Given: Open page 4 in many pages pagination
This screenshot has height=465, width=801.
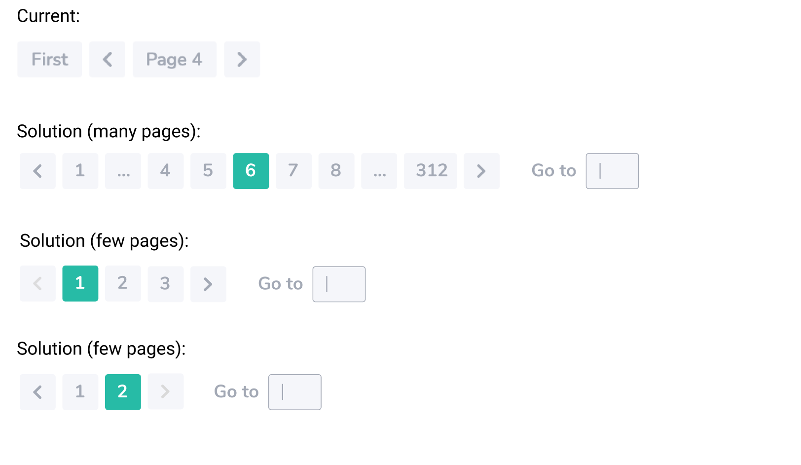Looking at the screenshot, I should pos(166,171).
